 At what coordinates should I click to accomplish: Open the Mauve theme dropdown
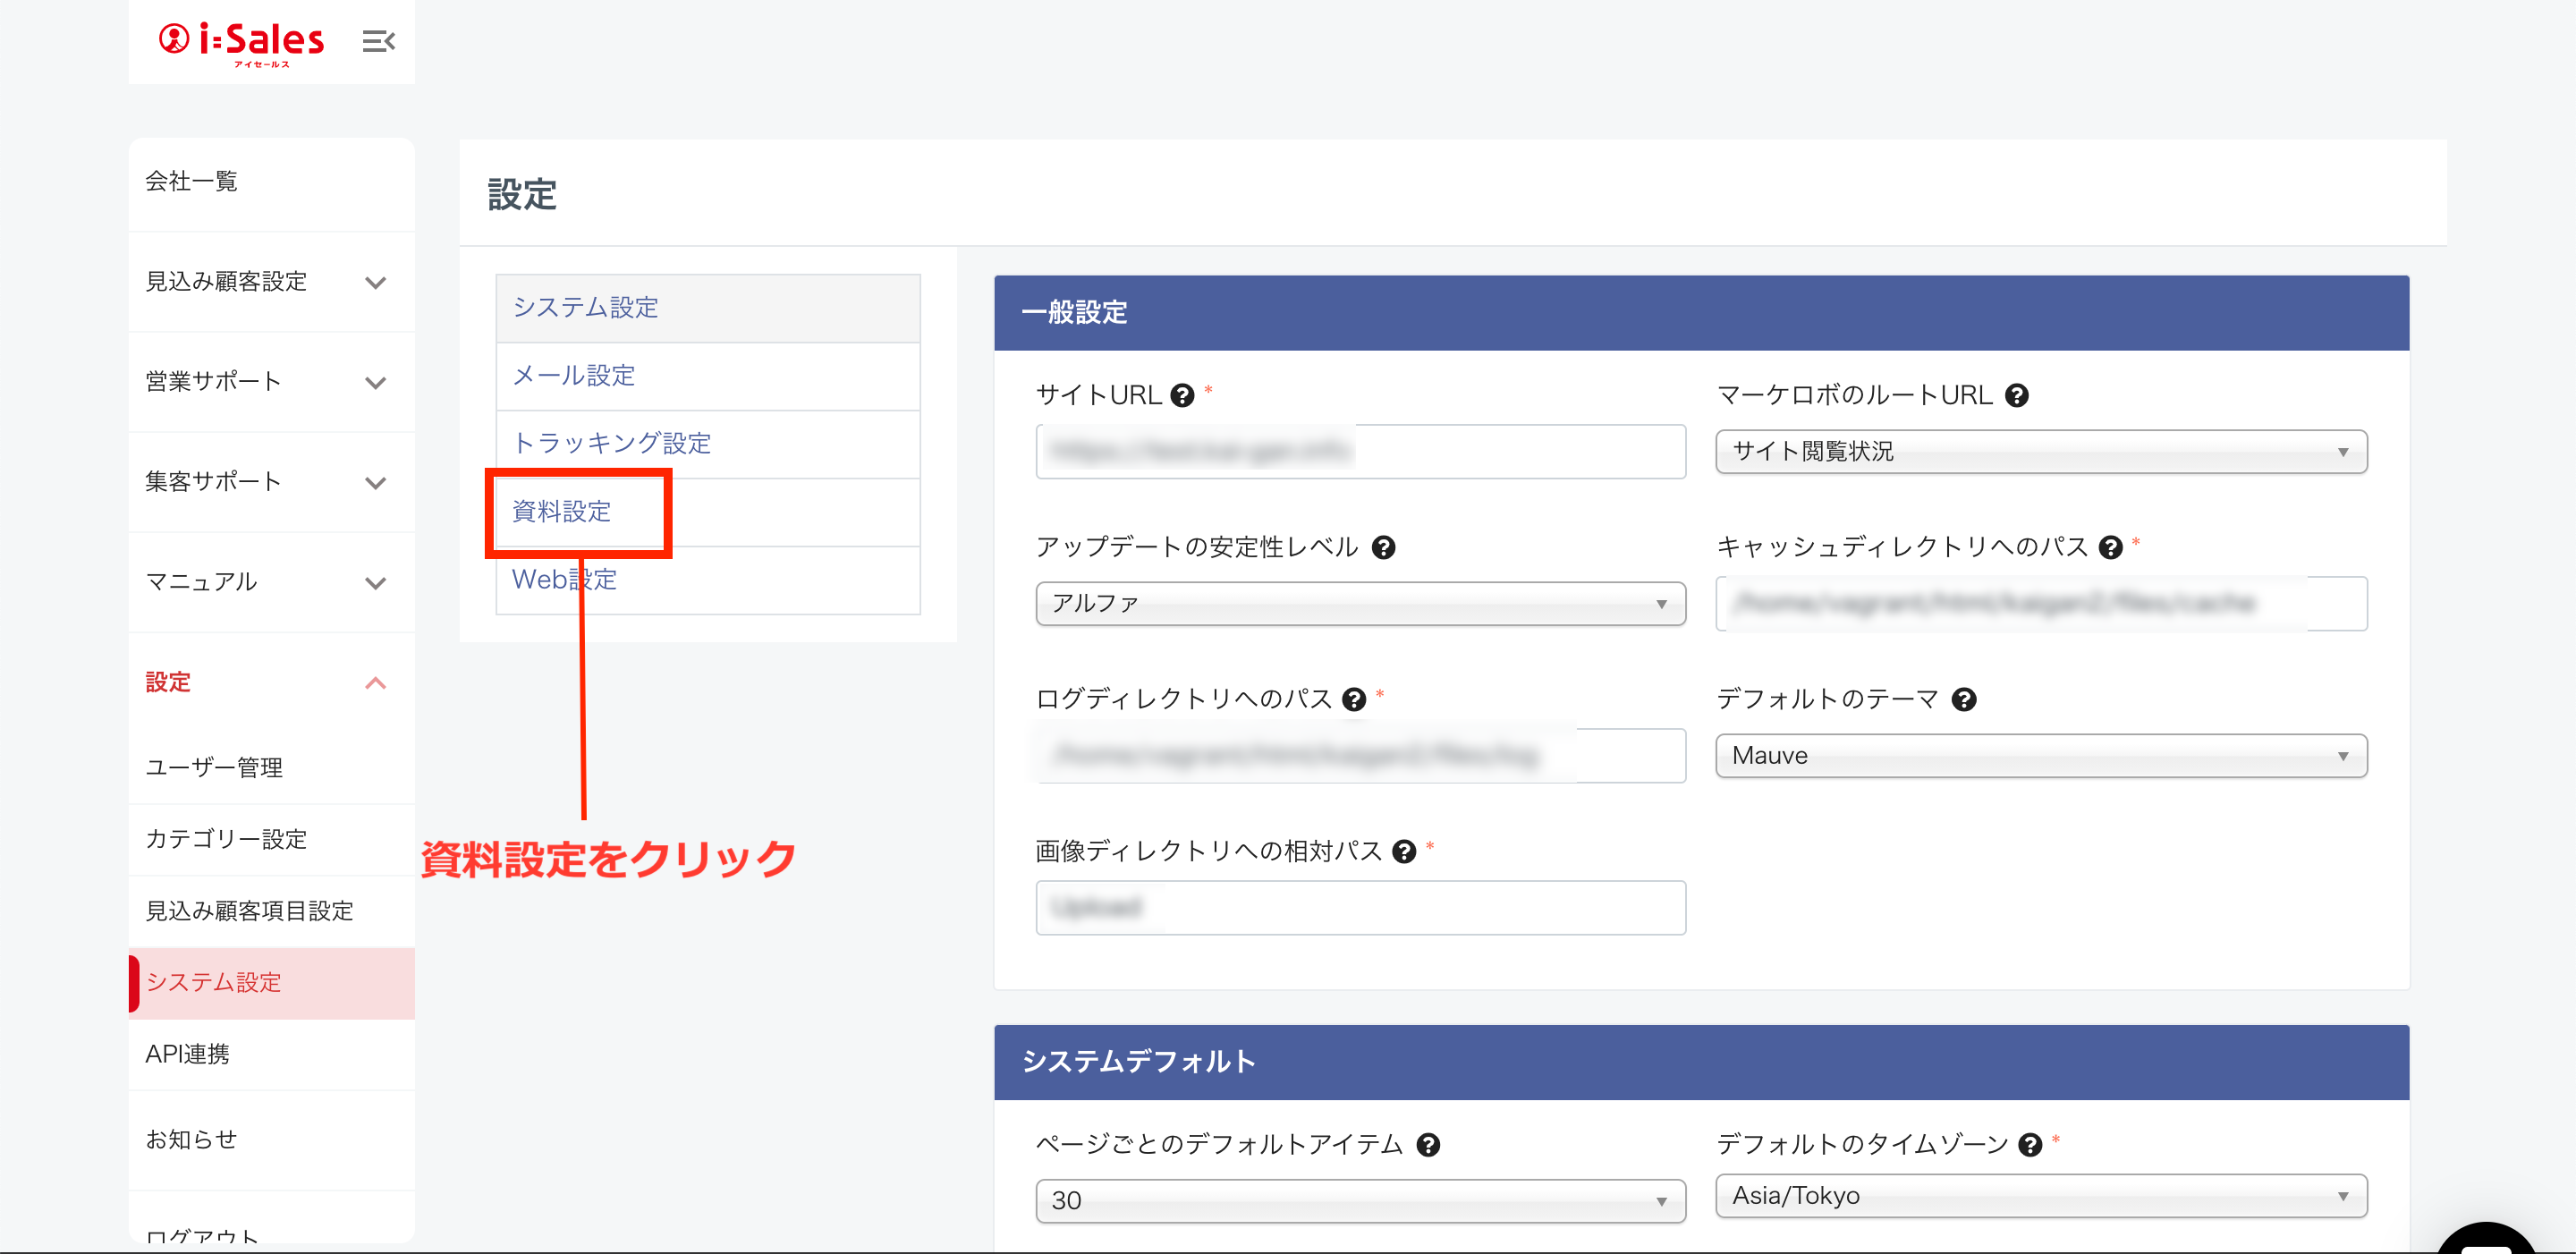click(2040, 756)
